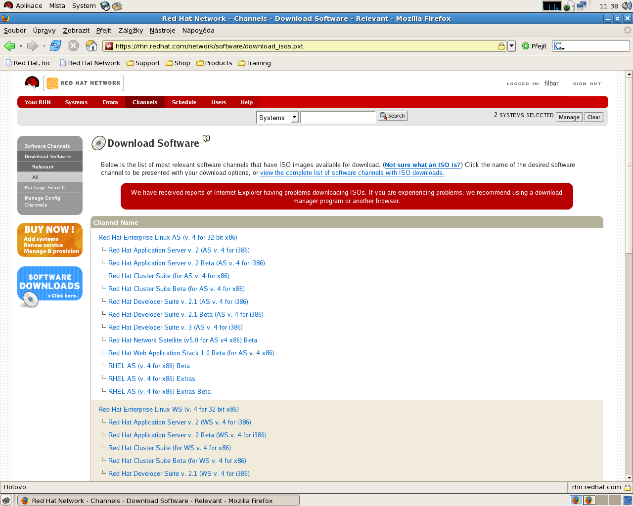Click into the Google search box
The image size is (633, 506).
[x=597, y=46]
